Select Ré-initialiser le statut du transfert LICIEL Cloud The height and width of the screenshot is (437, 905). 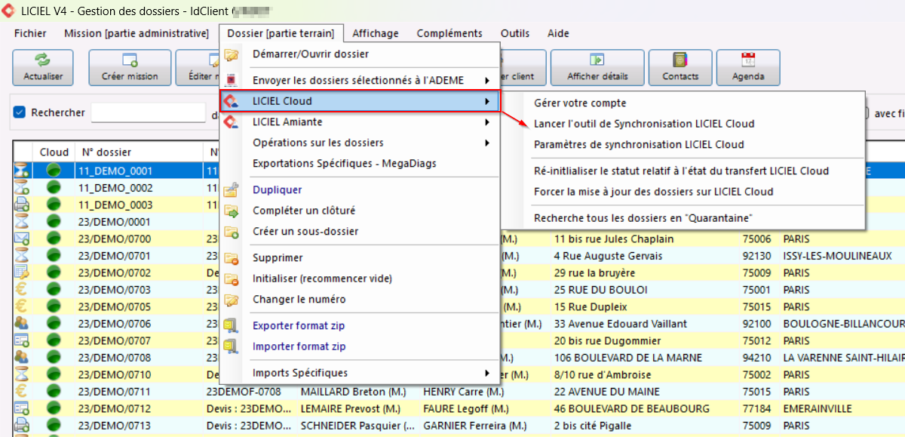coord(681,171)
